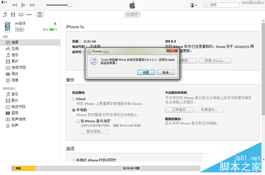The width and height of the screenshot is (265, 175).
Task: Open the TV shows library icon
Action: 21,15
